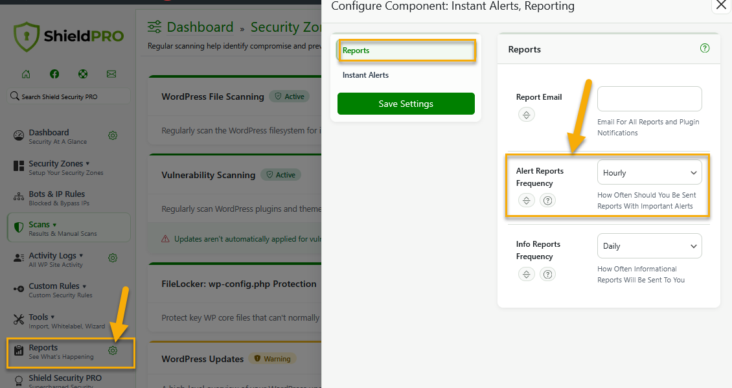Click the Custom Rules icon
732x388 pixels.
(19, 289)
